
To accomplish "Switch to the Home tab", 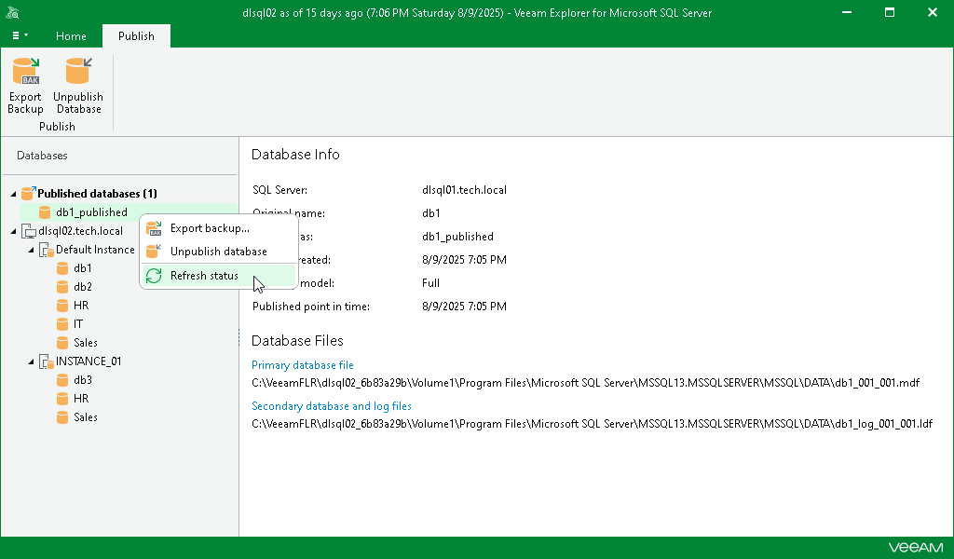I will (x=71, y=36).
